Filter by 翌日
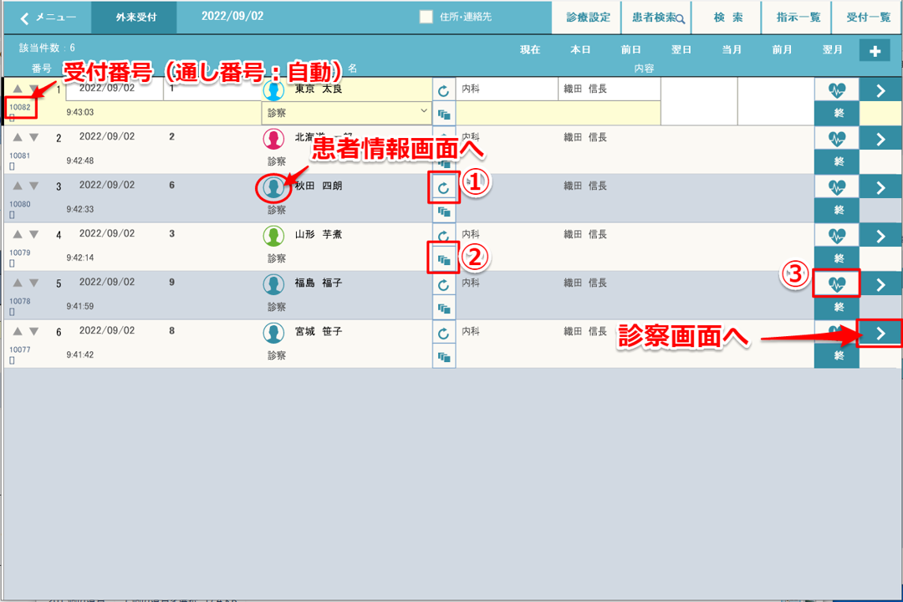The image size is (903, 602). (x=681, y=50)
